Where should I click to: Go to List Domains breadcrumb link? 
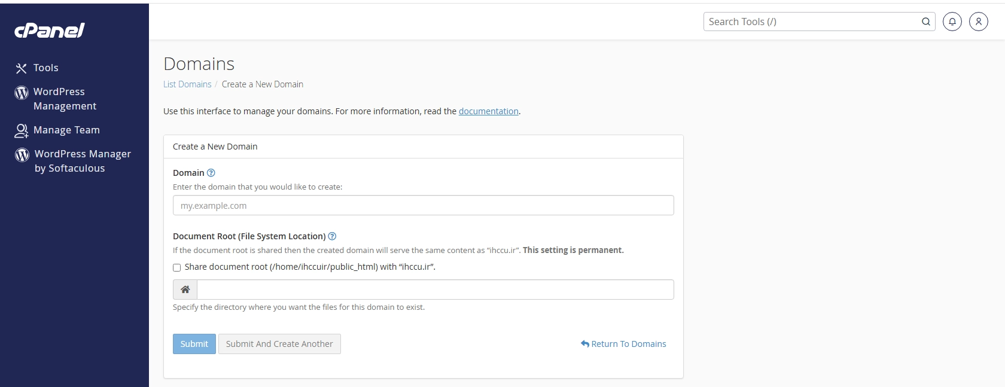point(187,84)
